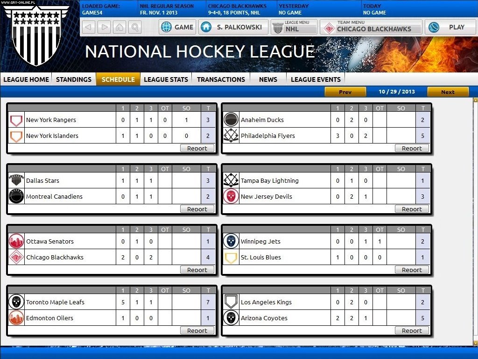Image resolution: width=478 pixels, height=359 pixels.
Task: Click the Anaheim Ducks logo
Action: (231, 119)
